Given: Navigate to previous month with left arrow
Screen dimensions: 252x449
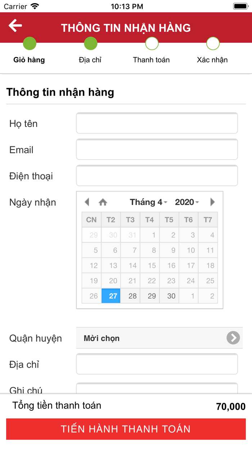Looking at the screenshot, I should pos(86,202).
